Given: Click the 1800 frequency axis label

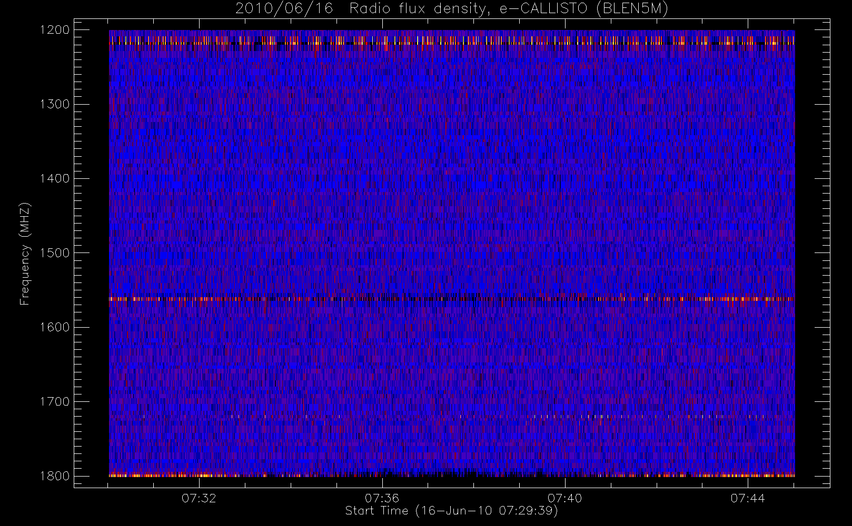Looking at the screenshot, I should tap(55, 476).
